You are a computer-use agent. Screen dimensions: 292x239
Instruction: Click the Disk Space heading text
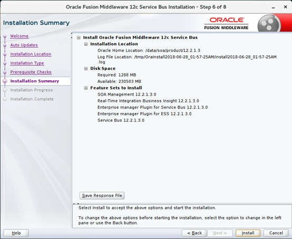(x=103, y=69)
